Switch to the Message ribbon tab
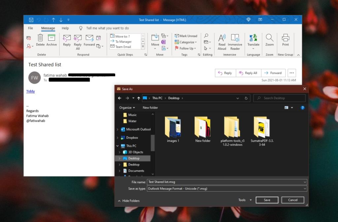338x222 pixels. (x=48, y=28)
